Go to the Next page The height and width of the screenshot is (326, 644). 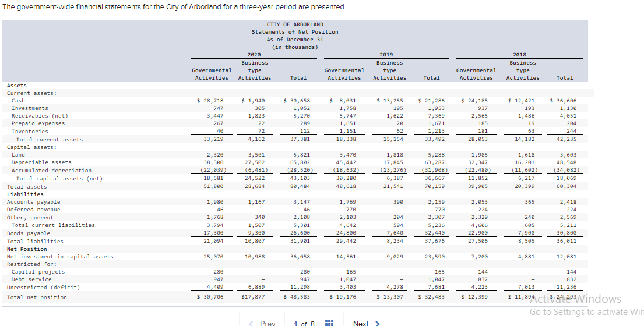coord(367,323)
